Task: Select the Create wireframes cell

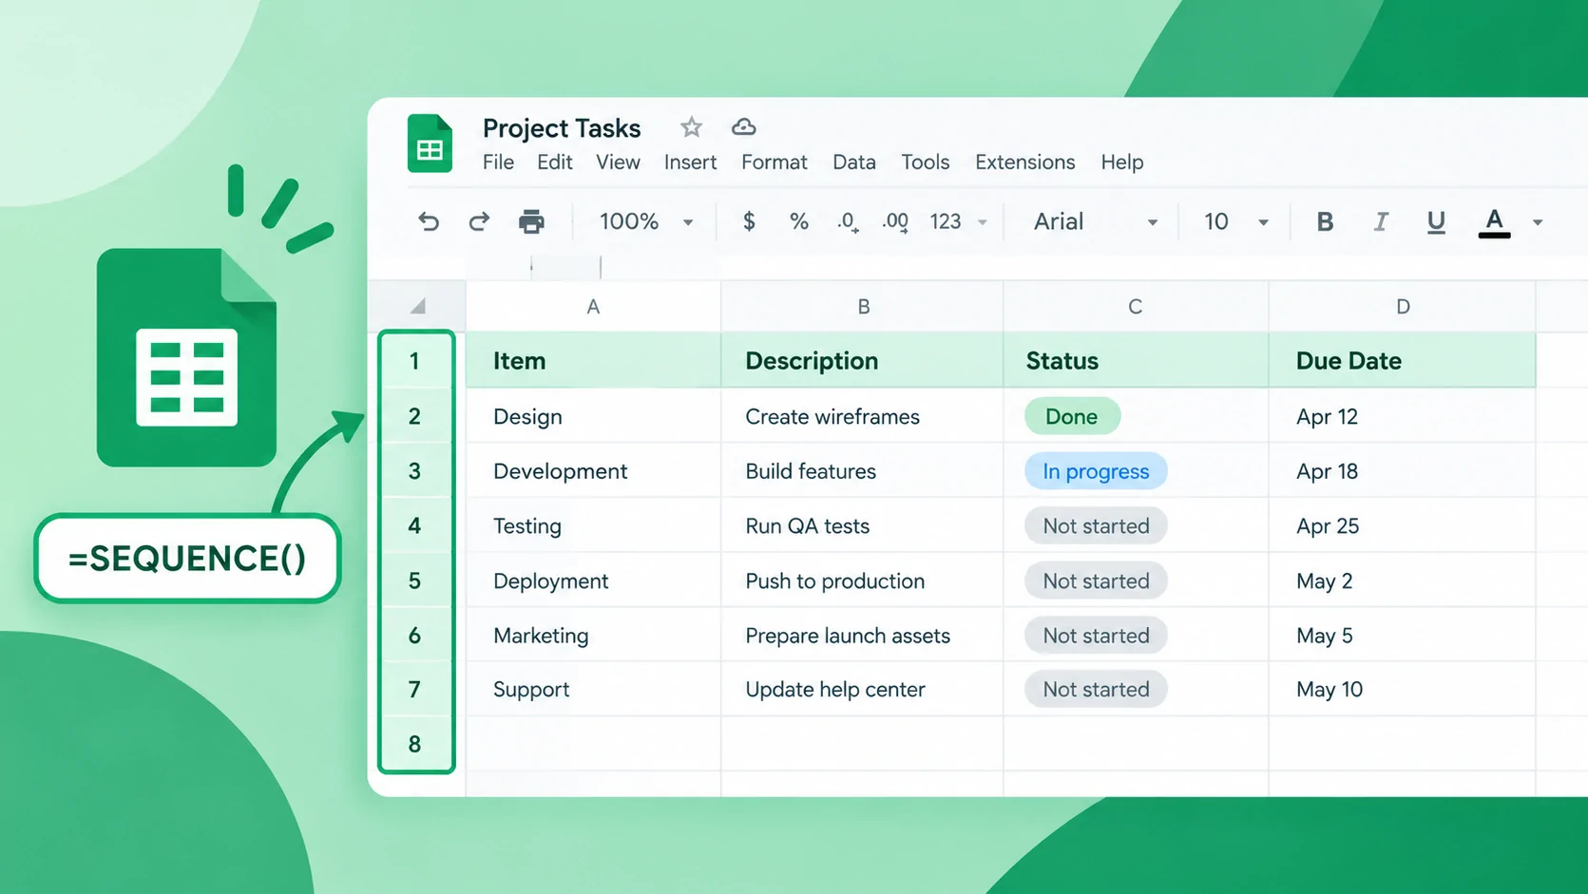Action: point(862,416)
